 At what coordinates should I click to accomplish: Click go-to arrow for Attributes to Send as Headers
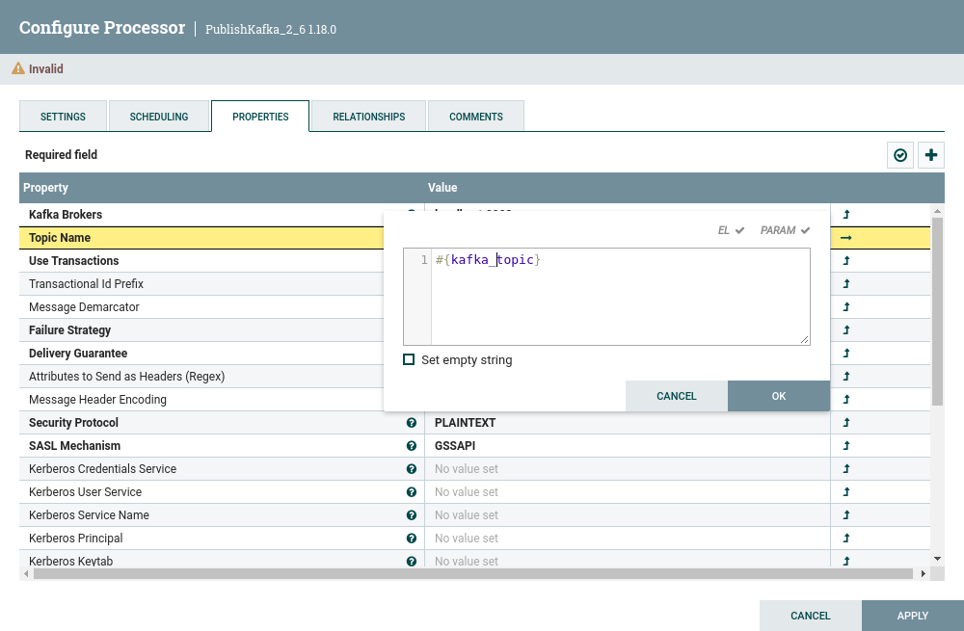click(846, 376)
